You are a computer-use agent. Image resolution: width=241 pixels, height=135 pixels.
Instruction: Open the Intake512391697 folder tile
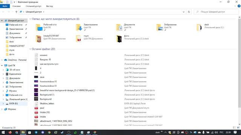[x=51, y=38]
